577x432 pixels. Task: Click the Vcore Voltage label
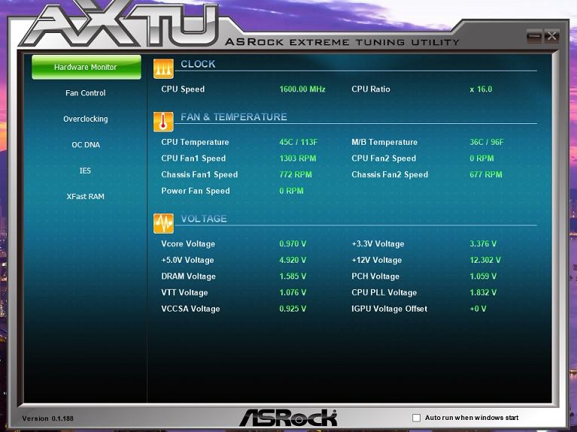tap(188, 243)
